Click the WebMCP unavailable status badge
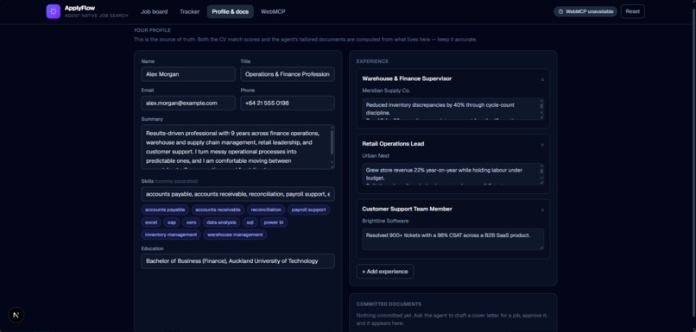The height and width of the screenshot is (332, 696). click(x=585, y=11)
